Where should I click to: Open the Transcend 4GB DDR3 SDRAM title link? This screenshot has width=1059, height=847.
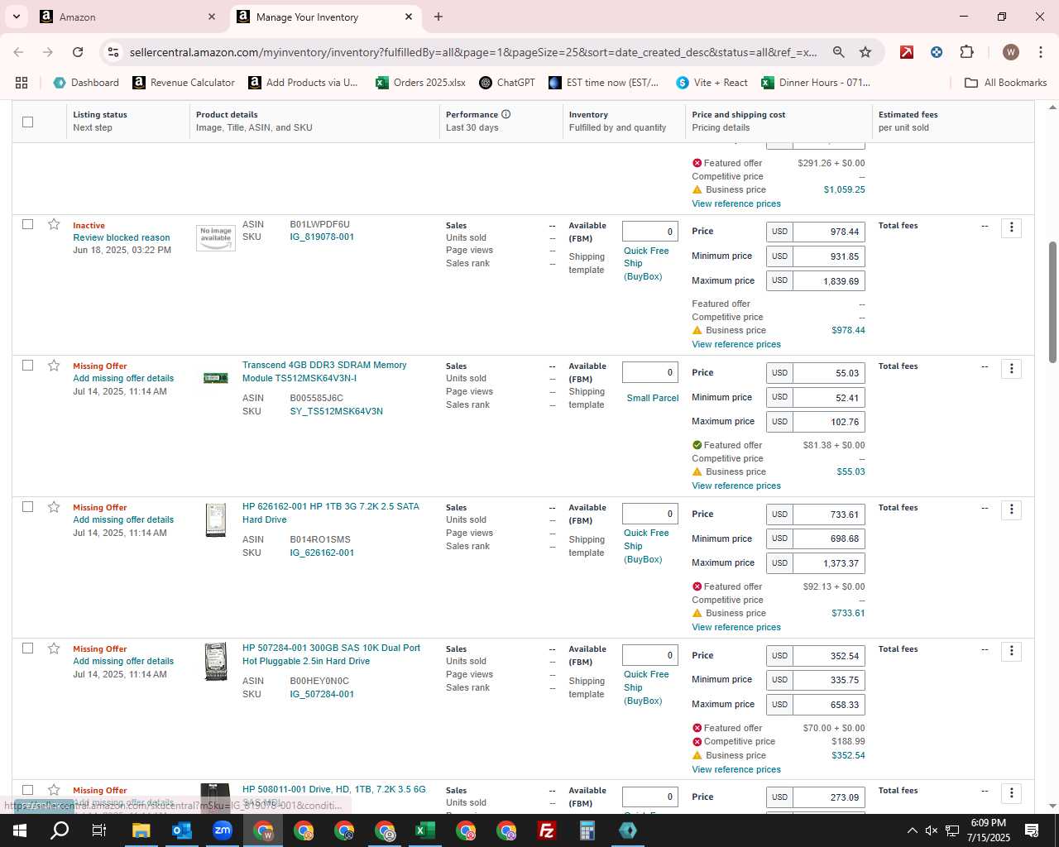[324, 371]
